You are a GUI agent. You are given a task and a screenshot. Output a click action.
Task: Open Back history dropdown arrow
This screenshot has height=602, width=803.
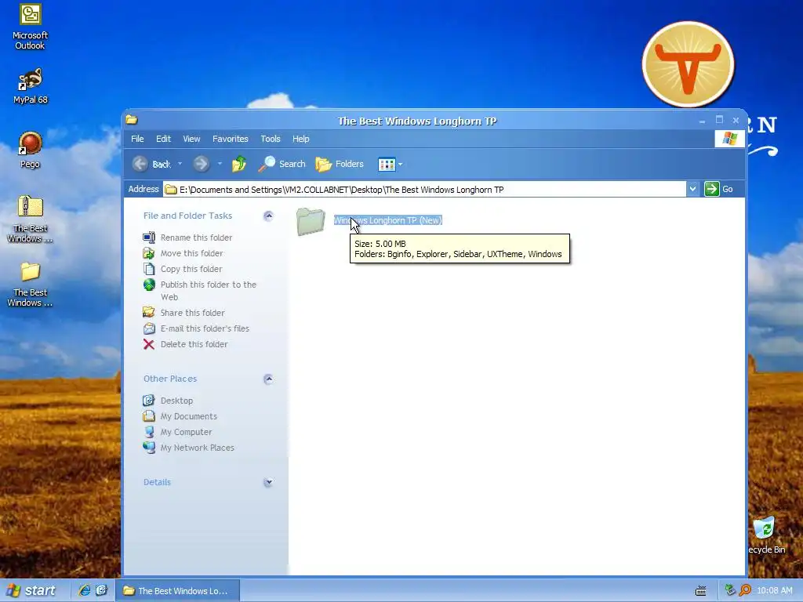[180, 164]
